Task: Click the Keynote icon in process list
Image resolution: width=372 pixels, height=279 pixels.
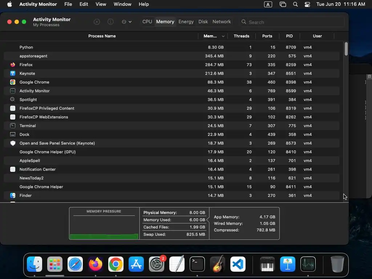Action: pos(13,73)
